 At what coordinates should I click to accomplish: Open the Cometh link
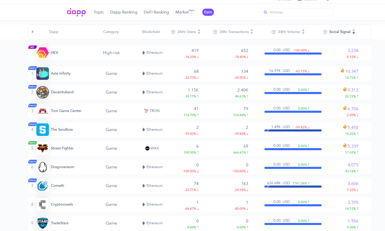click(x=57, y=186)
